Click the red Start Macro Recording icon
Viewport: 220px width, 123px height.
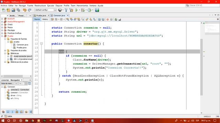point(108,19)
